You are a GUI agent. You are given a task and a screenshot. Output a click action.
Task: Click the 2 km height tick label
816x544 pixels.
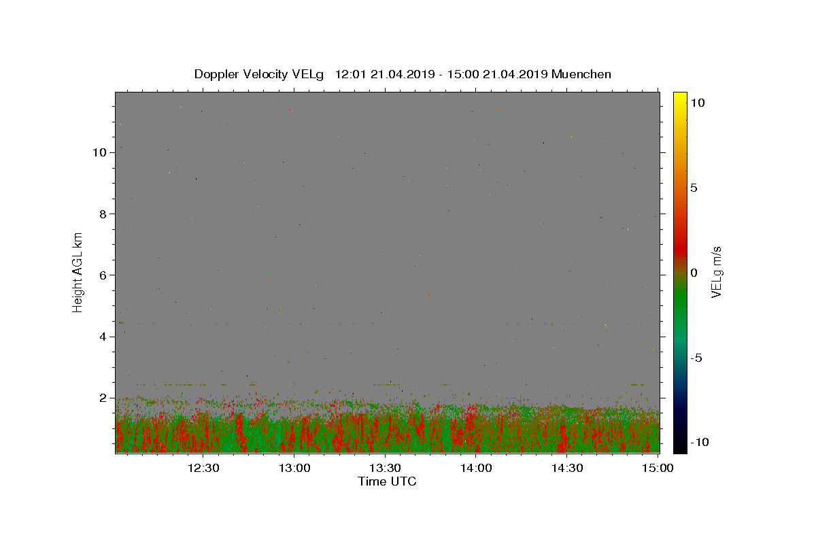point(103,398)
